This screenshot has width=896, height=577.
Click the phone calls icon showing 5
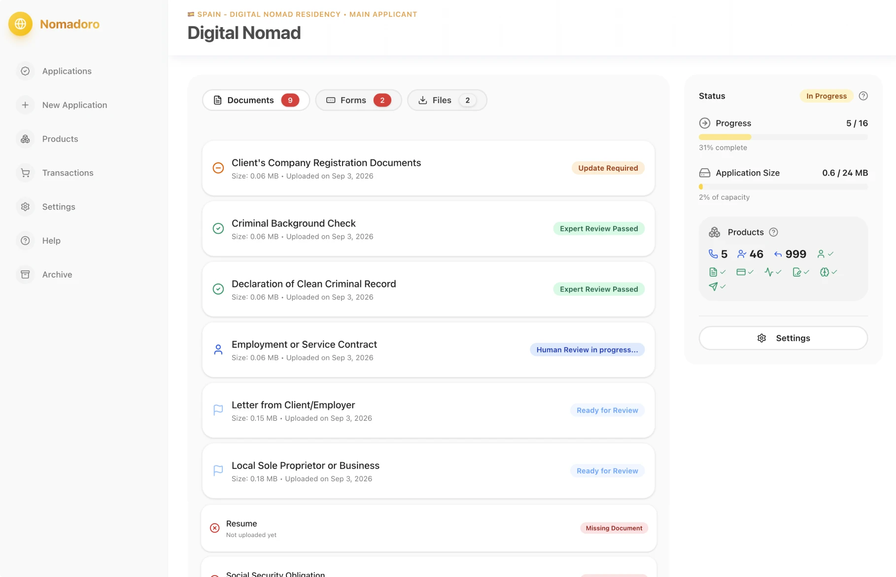[x=713, y=254]
